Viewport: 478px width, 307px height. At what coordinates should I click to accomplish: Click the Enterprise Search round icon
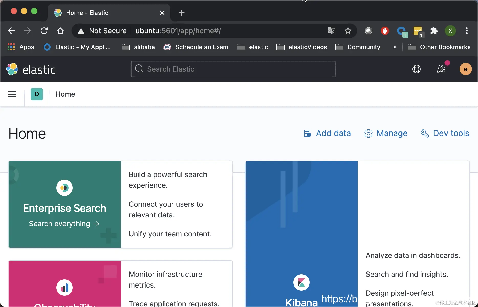coord(64,188)
